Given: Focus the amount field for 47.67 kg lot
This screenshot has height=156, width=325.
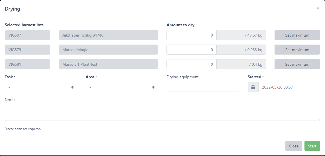Looking at the screenshot, I should [192, 35].
